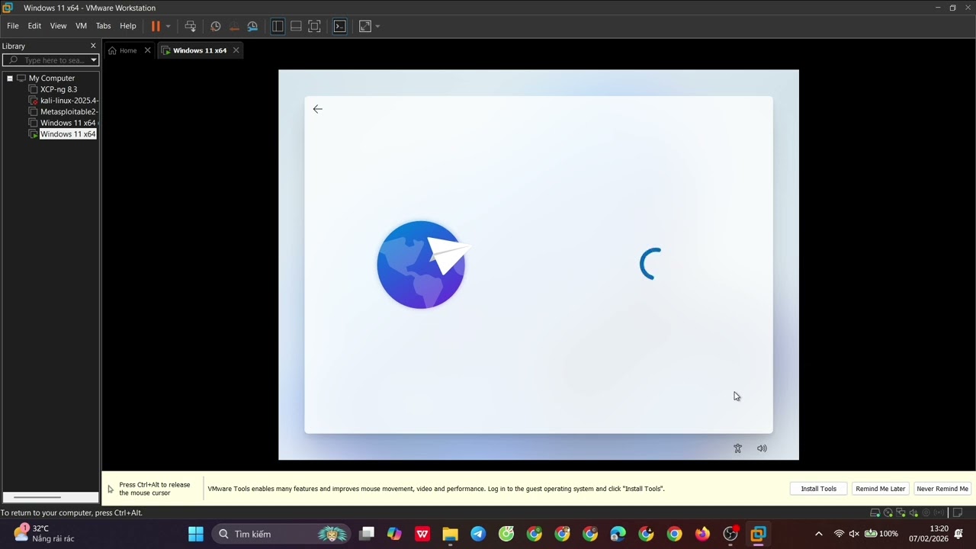Open the Help menu

128,26
